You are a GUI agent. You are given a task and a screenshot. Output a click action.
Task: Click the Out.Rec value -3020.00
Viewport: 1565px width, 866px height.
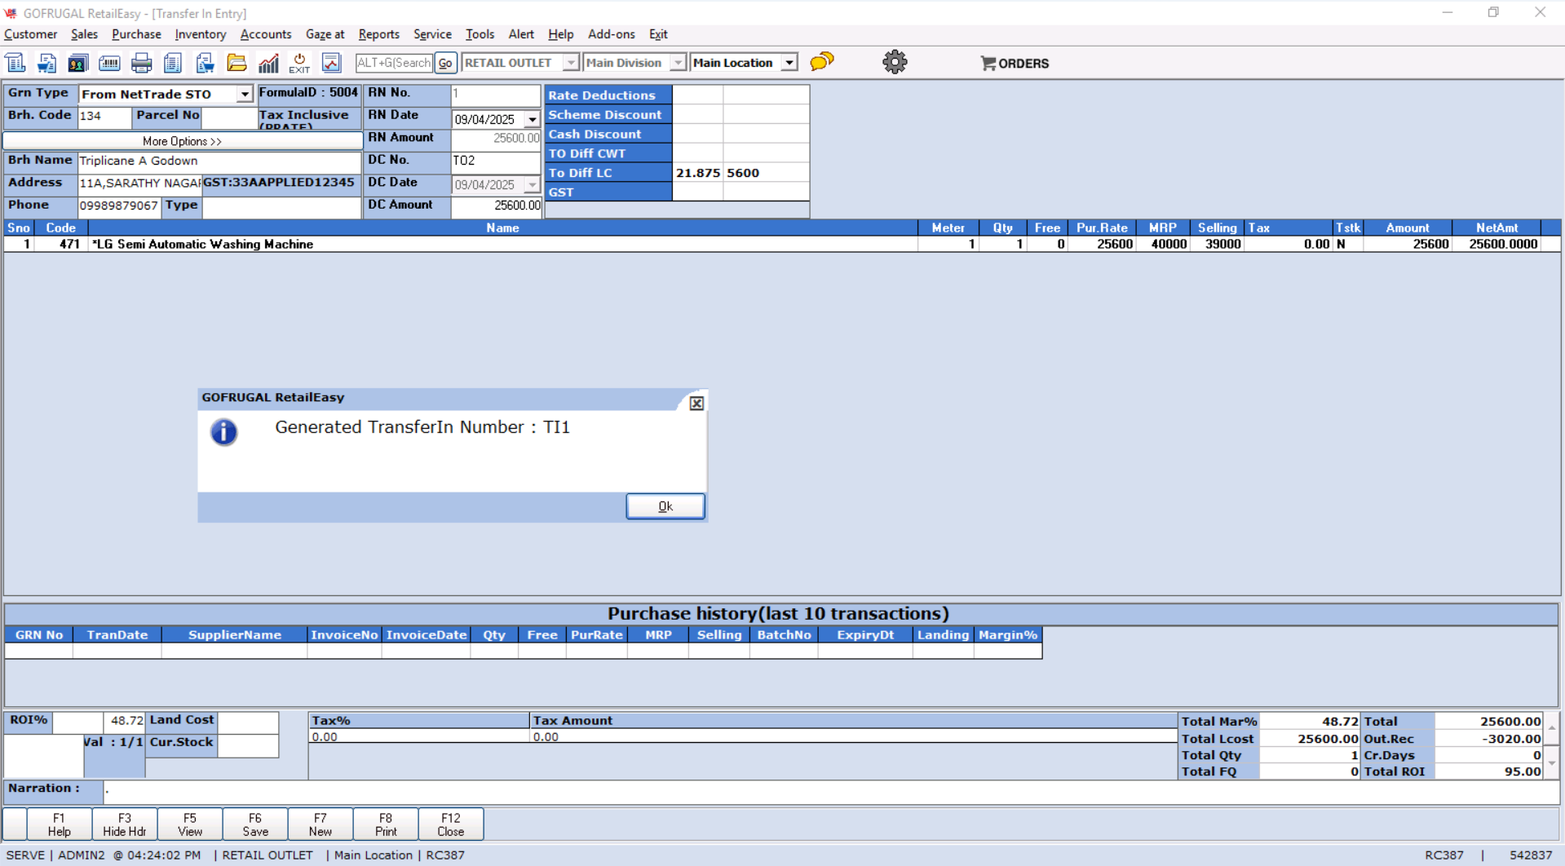pos(1488,739)
